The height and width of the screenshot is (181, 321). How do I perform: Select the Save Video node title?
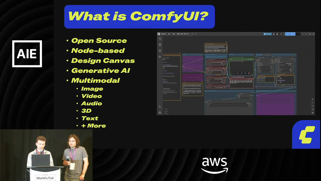click(x=209, y=100)
